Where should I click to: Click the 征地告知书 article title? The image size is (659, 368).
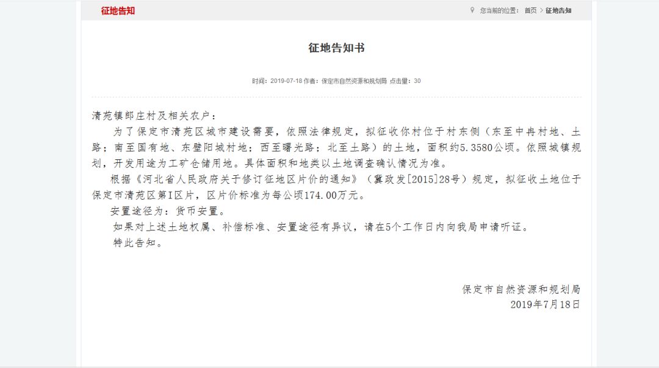[x=336, y=48]
